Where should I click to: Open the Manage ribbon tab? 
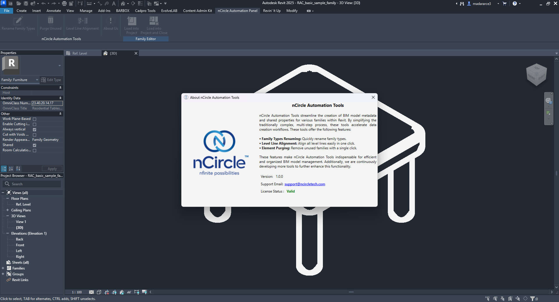[x=86, y=11]
